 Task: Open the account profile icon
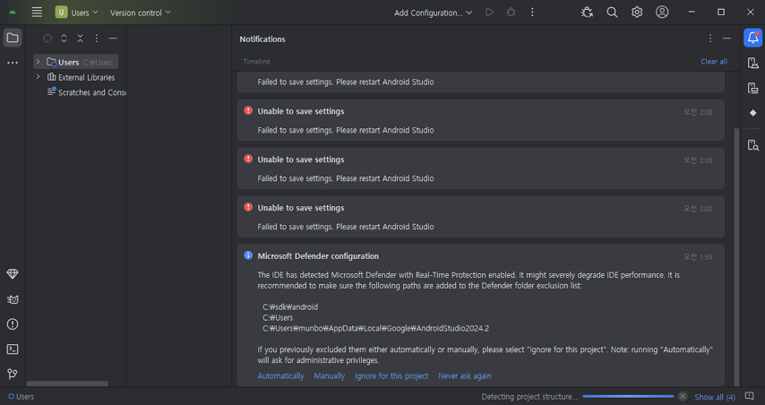tap(662, 13)
